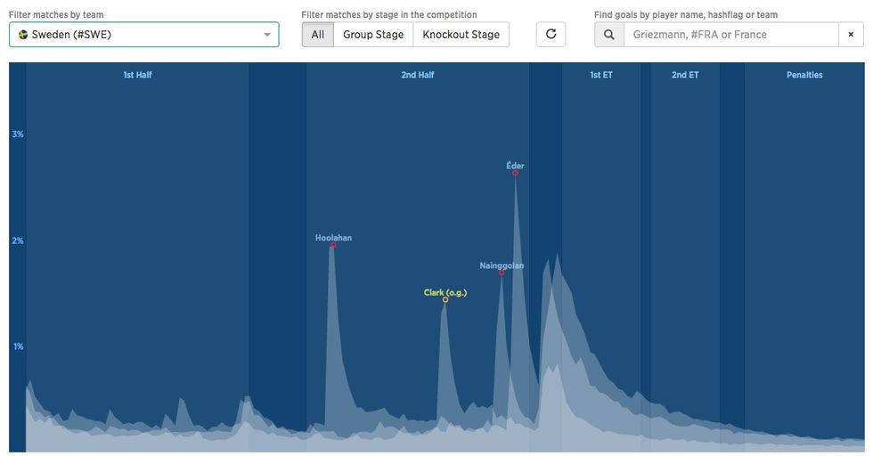Click the Nainggolan goal marker circle
873x456 pixels.
coord(502,273)
